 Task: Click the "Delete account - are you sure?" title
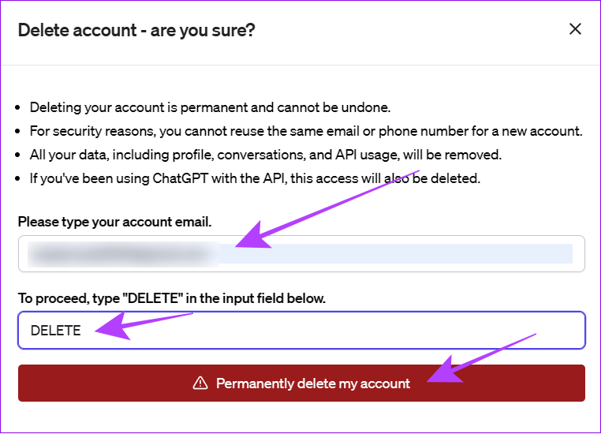point(136,30)
